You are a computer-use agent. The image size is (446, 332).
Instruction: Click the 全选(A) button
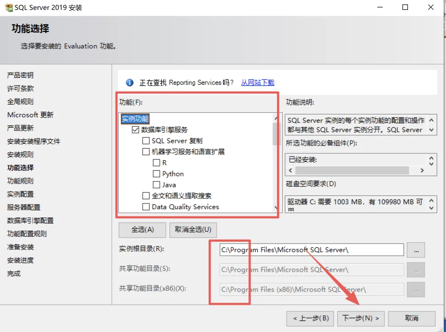click(x=142, y=229)
